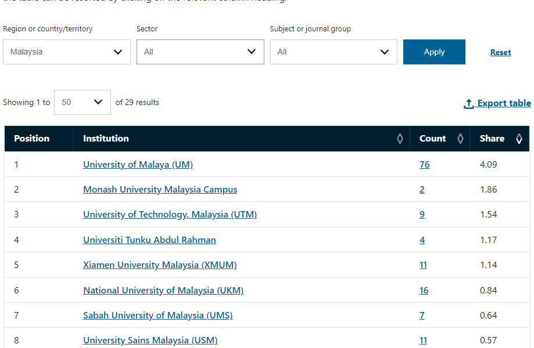
Task: Click count 2 for Monash University
Action: click(x=422, y=189)
